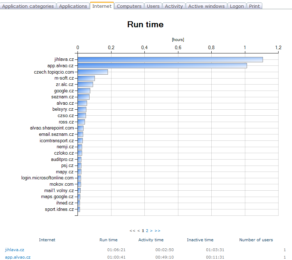Click the zr.alc.cz chart bar
Image resolution: width=292 pixels, height=260 pixels.
coord(85,85)
